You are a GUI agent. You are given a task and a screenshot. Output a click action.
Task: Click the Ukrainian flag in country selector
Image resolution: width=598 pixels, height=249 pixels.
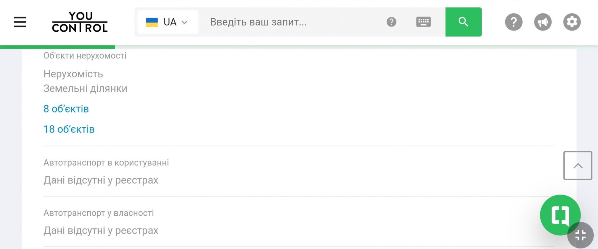click(x=152, y=22)
